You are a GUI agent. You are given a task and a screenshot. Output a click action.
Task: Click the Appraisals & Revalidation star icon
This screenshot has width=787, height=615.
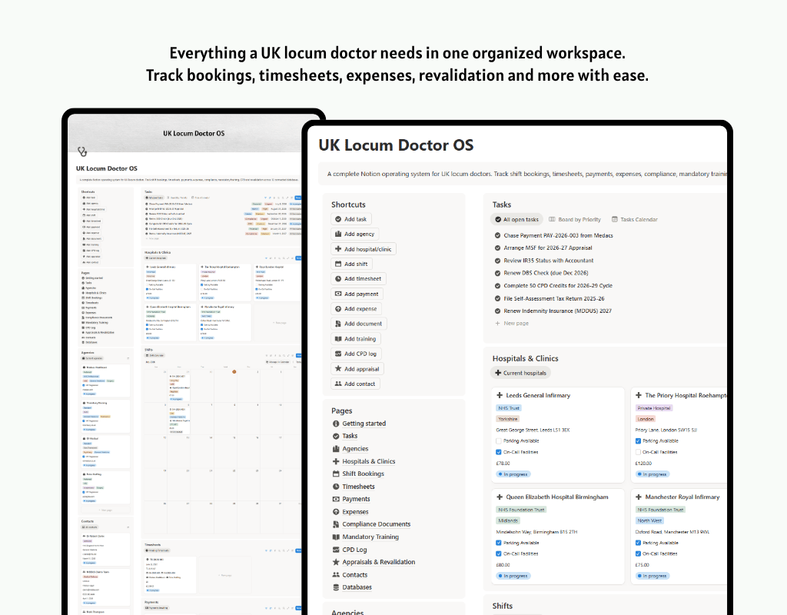click(x=336, y=562)
